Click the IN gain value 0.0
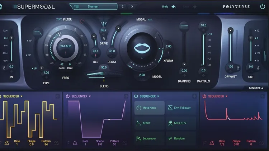 [11, 67]
